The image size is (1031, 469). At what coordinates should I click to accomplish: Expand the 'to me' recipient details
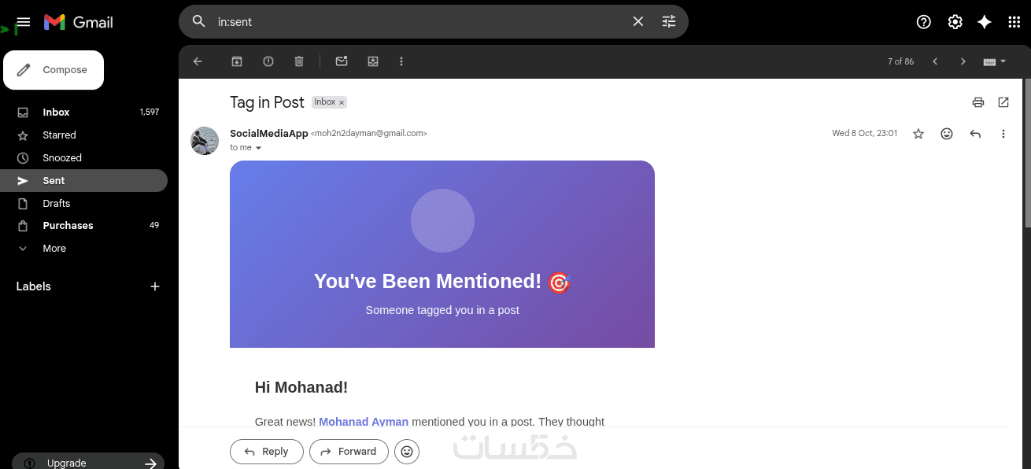(258, 148)
